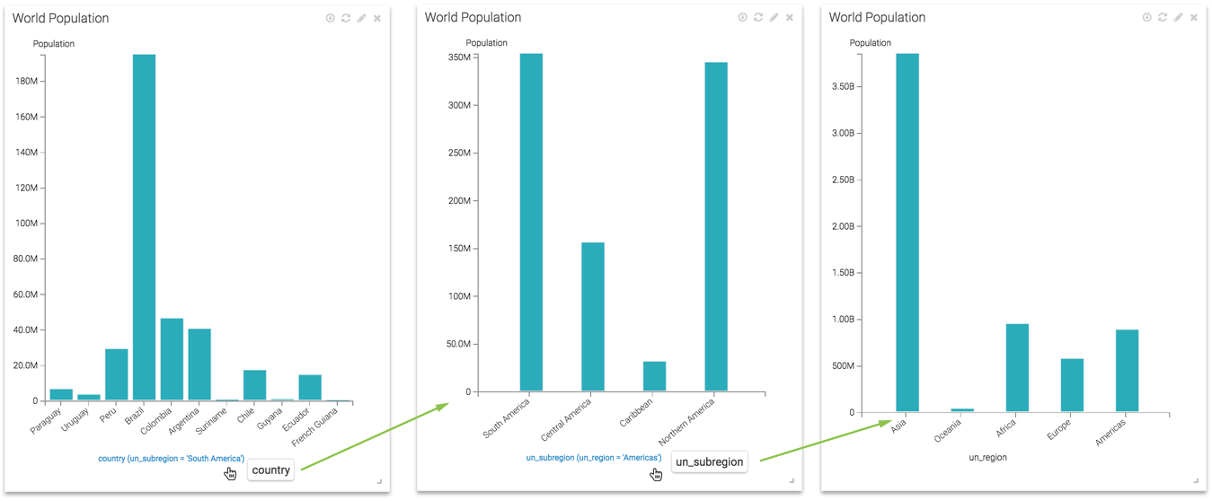Download the left country-level chart
The image size is (1212, 501).
click(x=330, y=18)
